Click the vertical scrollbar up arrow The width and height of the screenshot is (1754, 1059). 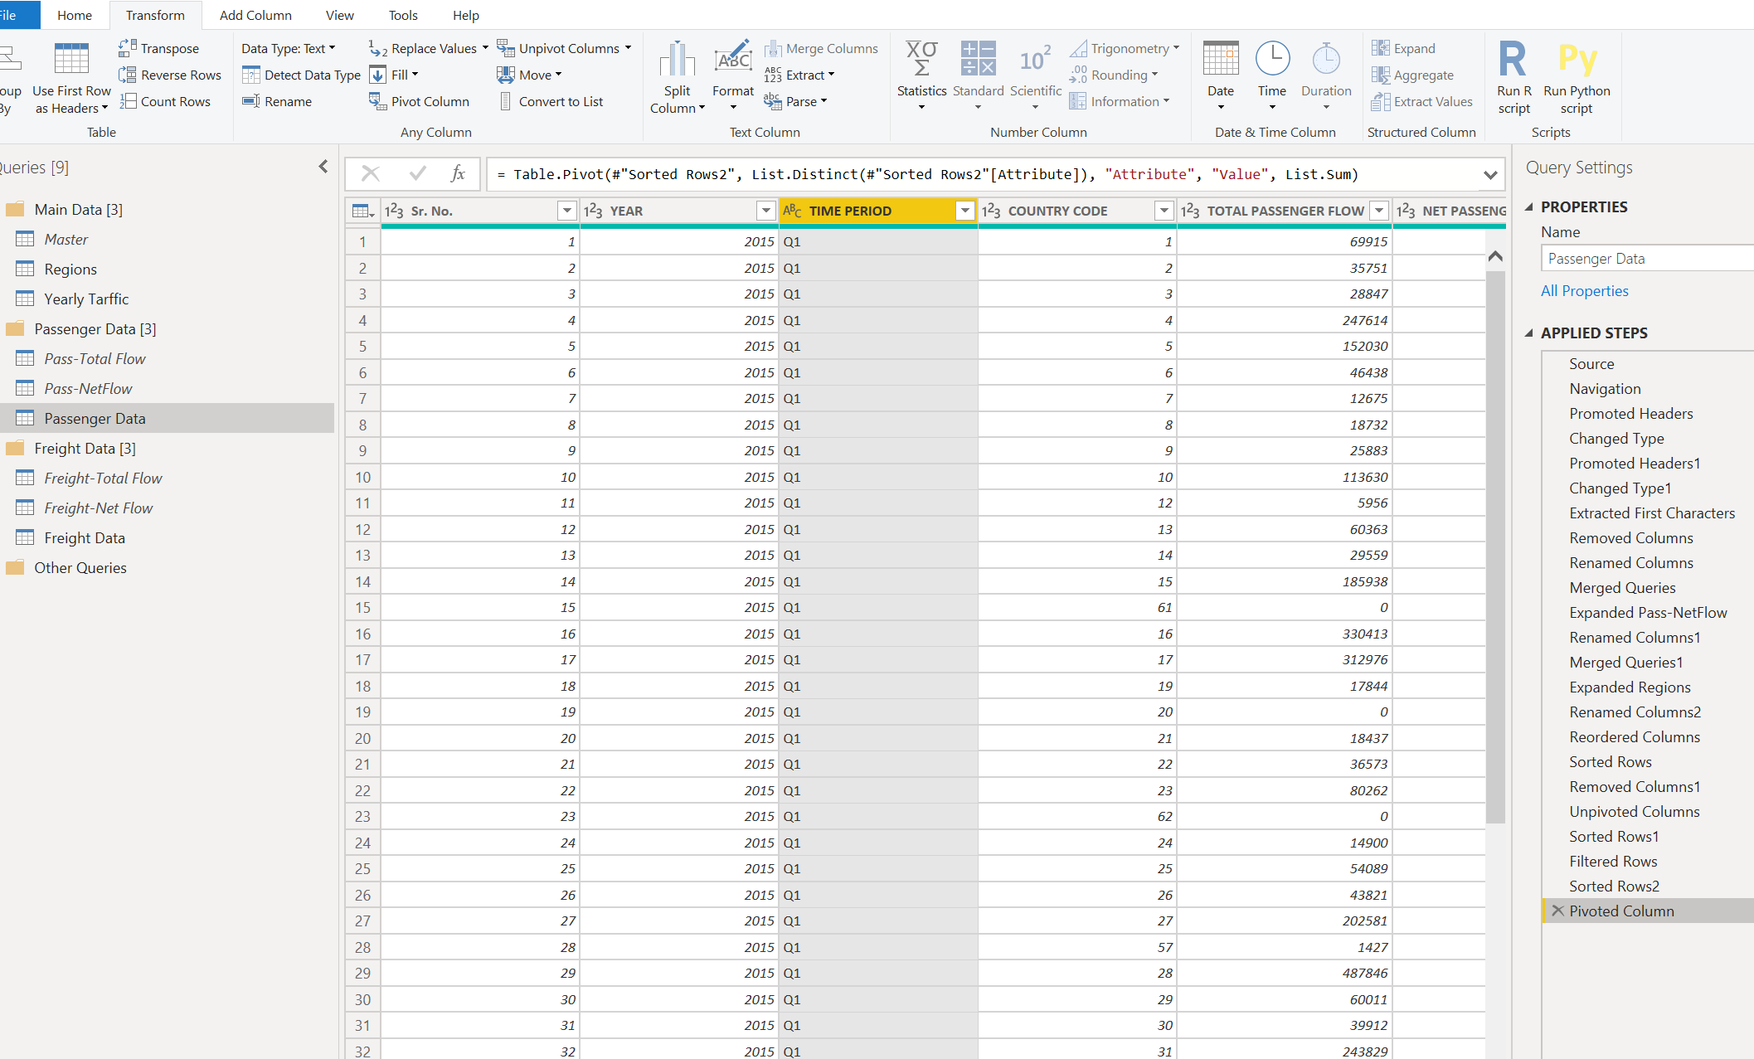click(x=1495, y=255)
